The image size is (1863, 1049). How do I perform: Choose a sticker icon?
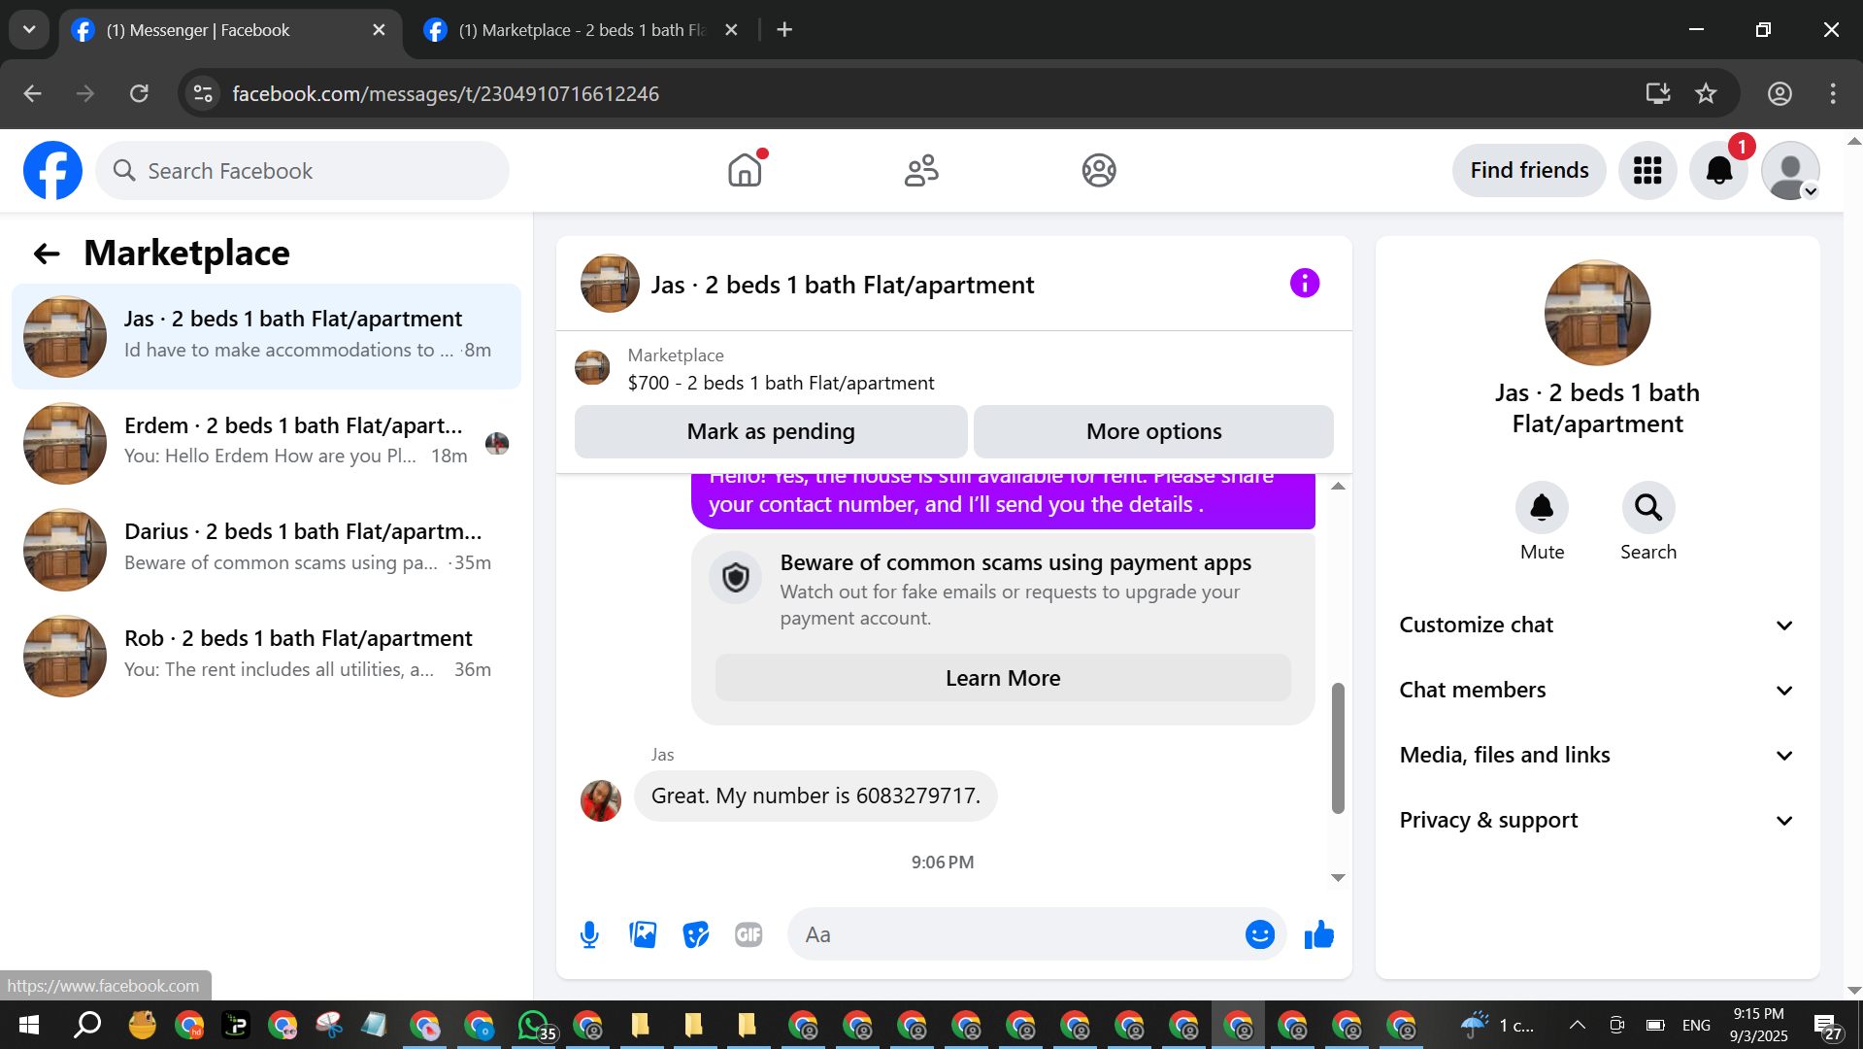point(696,935)
